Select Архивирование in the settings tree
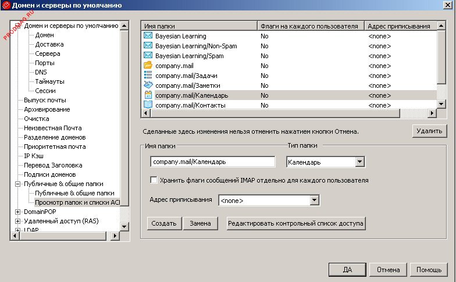Image resolution: width=456 pixels, height=282 pixels. tap(47, 109)
